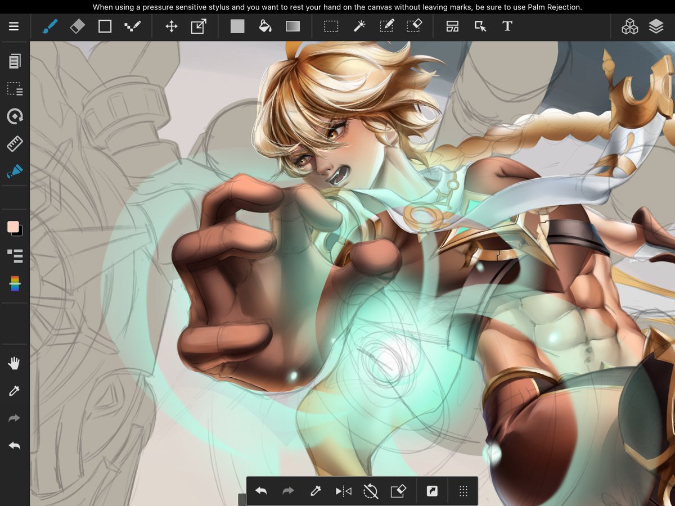Select the Selection Eraser tool
The width and height of the screenshot is (675, 506).
point(414,26)
